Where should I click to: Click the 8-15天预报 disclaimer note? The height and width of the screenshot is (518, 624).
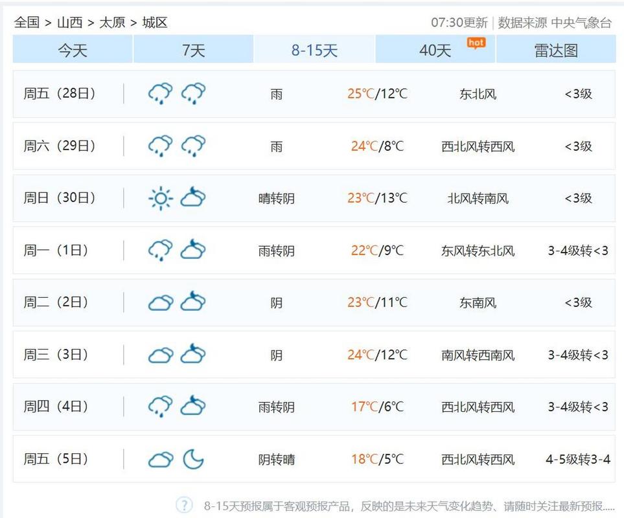pyautogui.click(x=409, y=506)
